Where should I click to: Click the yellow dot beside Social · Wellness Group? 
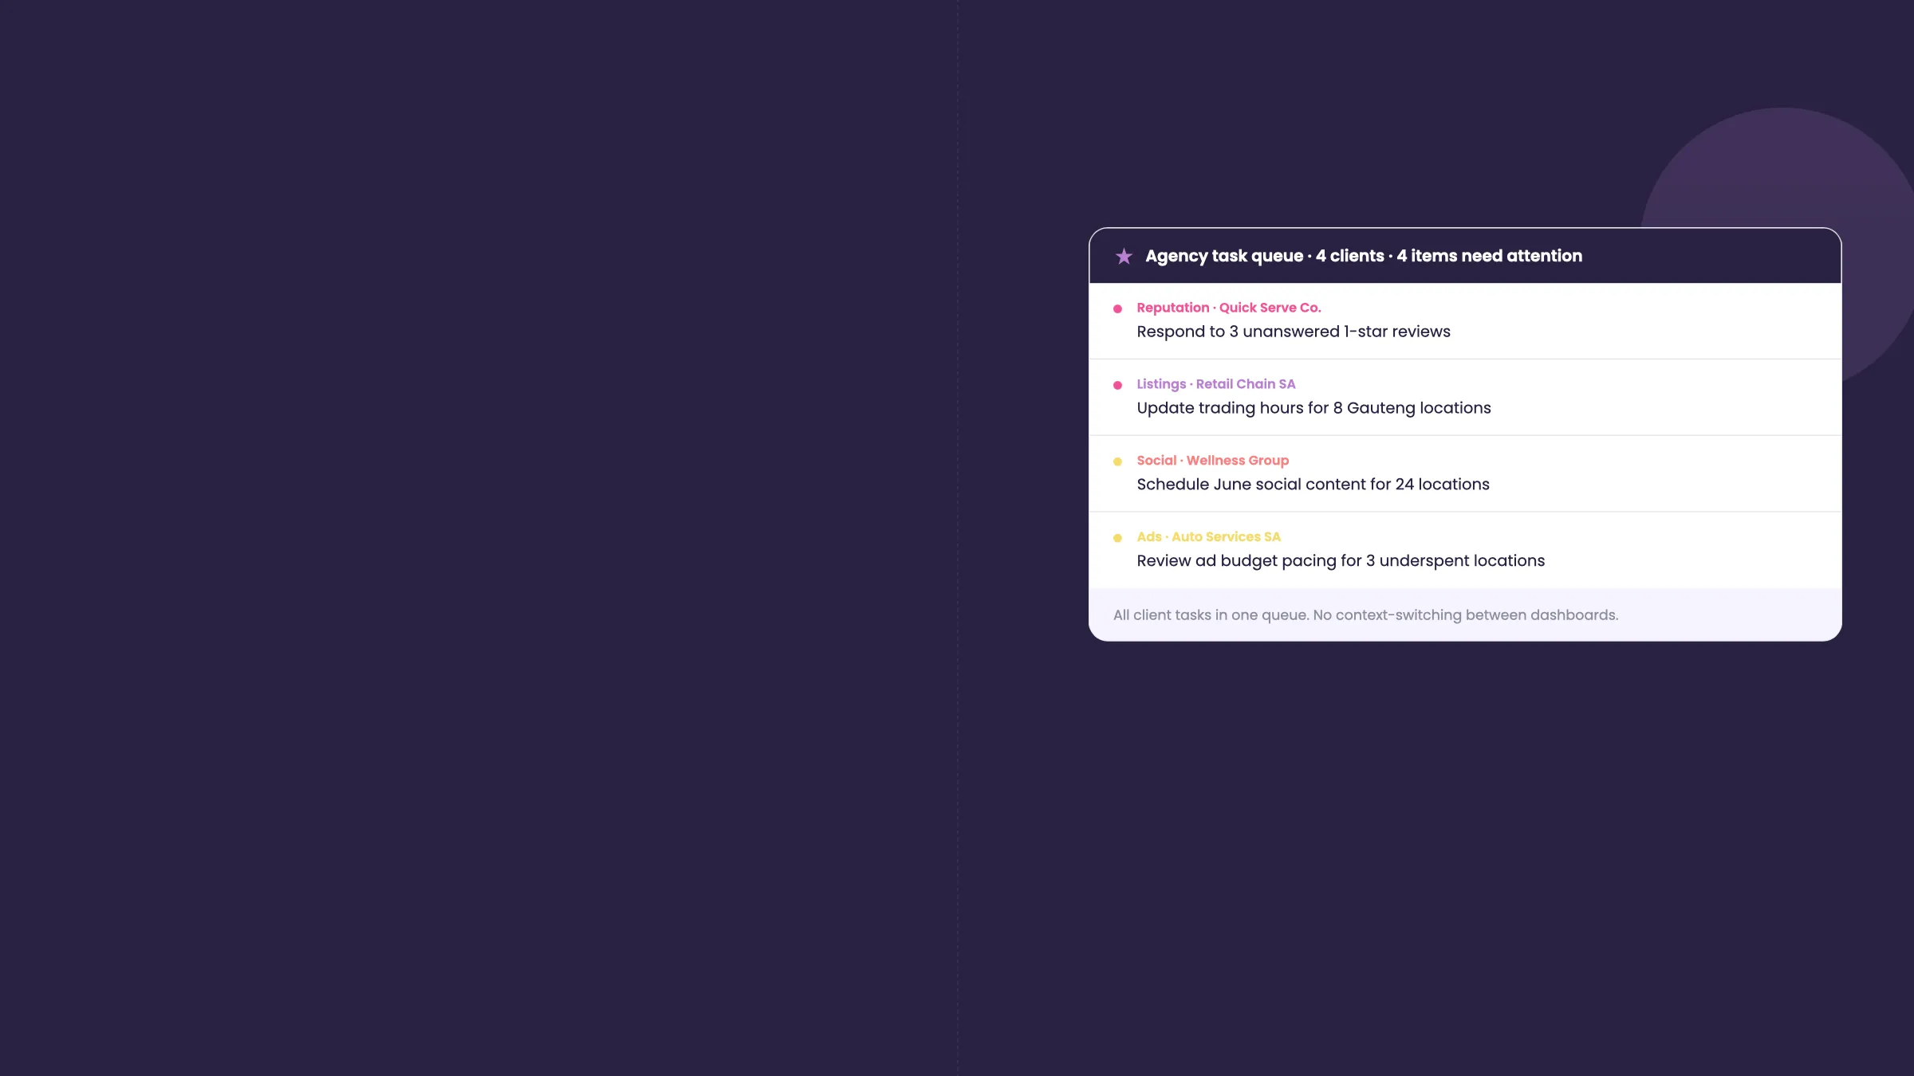point(1117,461)
